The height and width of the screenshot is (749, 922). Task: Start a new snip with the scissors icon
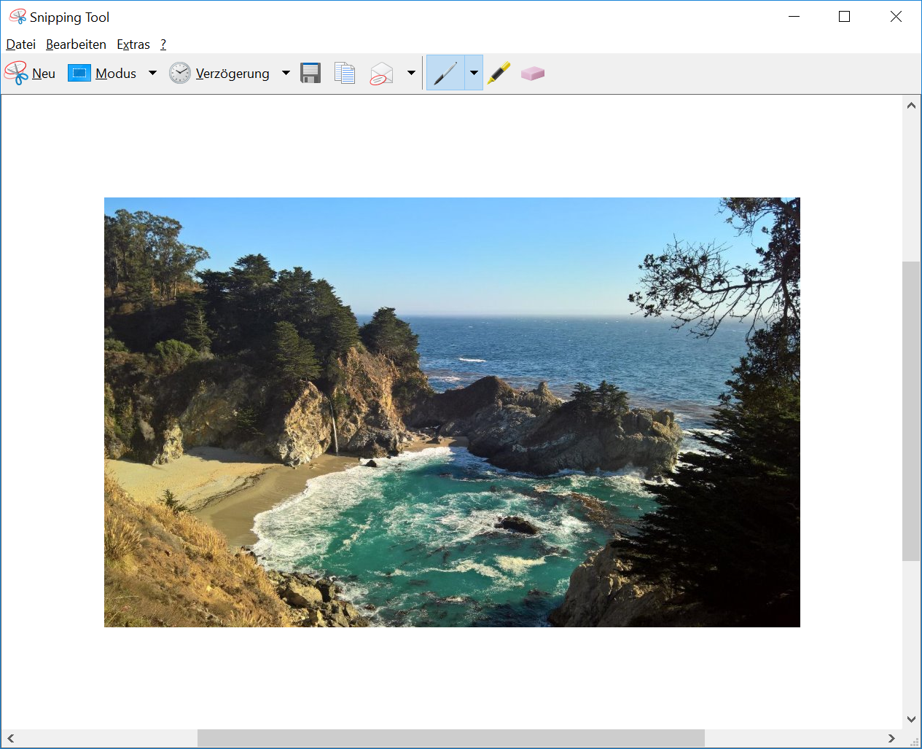15,72
